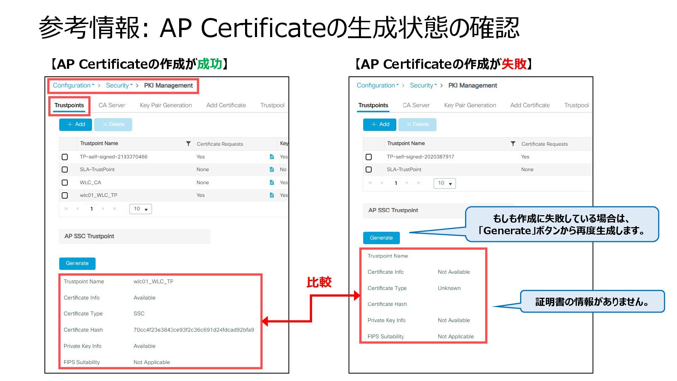The width and height of the screenshot is (677, 381).
Task: Tick the TP-self-signed-2020387917 checkbox
Action: (x=369, y=157)
